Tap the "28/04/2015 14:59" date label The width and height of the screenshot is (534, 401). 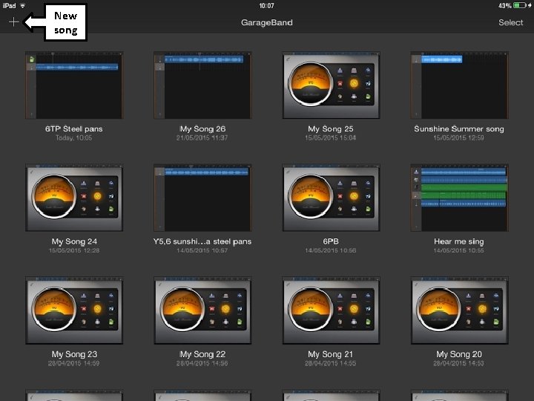tap(74, 363)
